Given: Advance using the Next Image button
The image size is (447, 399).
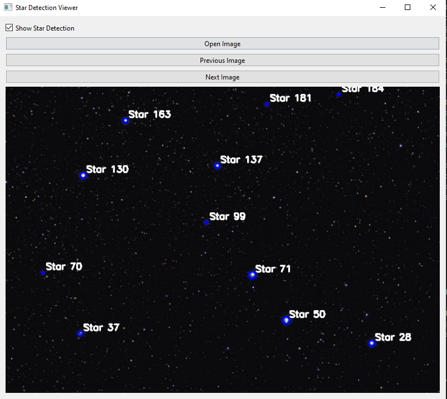Looking at the screenshot, I should click(x=222, y=77).
